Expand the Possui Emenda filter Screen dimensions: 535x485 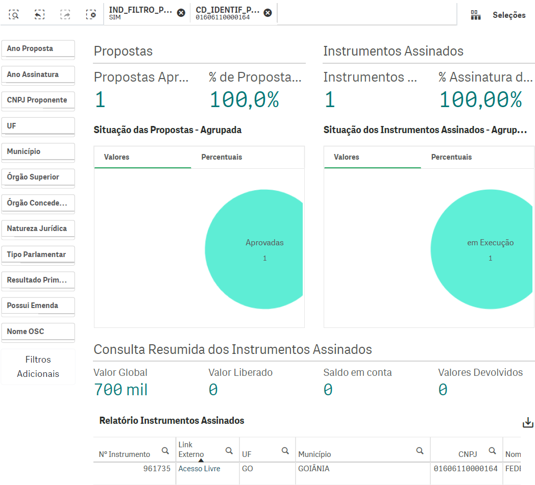pyautogui.click(x=38, y=306)
